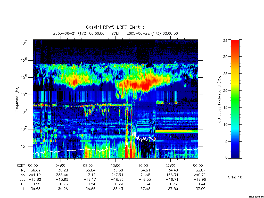Image resolution: width=264 pixels, height=198 pixels.
Task: Select the Rs value '34.91'
Action: (145, 170)
